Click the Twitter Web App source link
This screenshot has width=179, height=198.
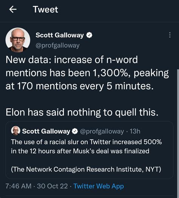point(99,186)
